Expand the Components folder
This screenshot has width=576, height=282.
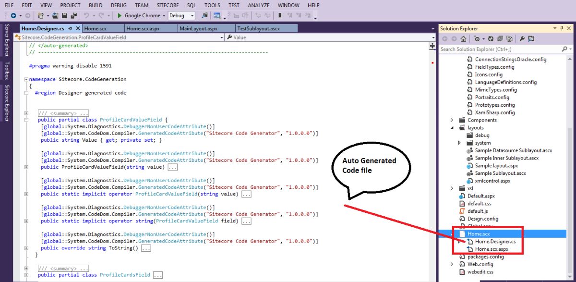[x=452, y=120]
